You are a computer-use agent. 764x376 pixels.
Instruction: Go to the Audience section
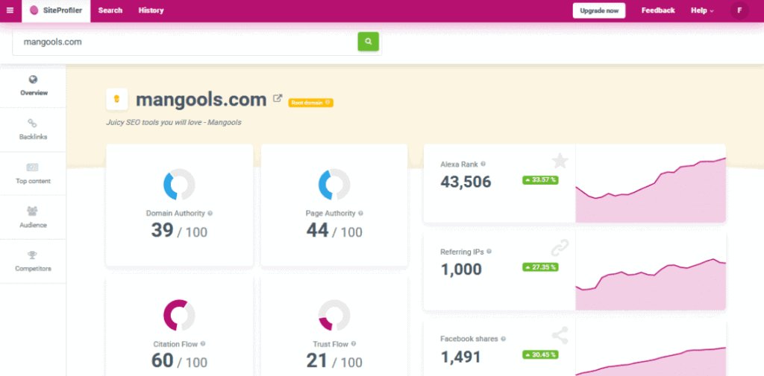click(x=33, y=217)
